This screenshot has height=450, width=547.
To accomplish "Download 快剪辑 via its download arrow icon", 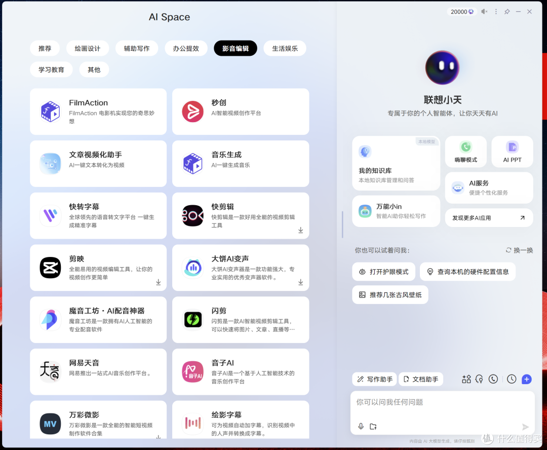I will click(301, 231).
